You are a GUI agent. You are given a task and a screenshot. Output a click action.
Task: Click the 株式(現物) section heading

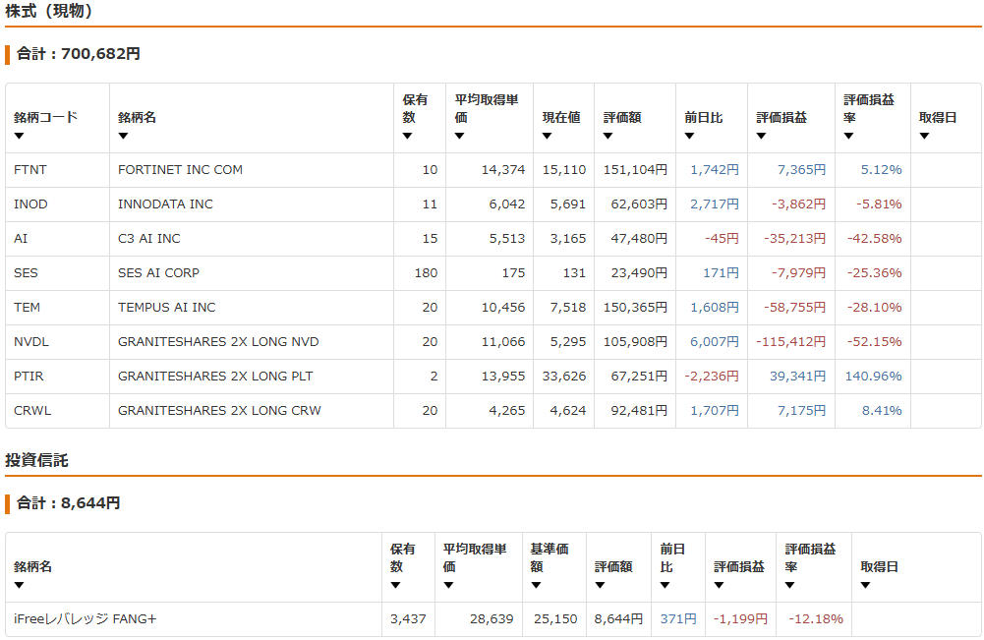click(x=49, y=11)
